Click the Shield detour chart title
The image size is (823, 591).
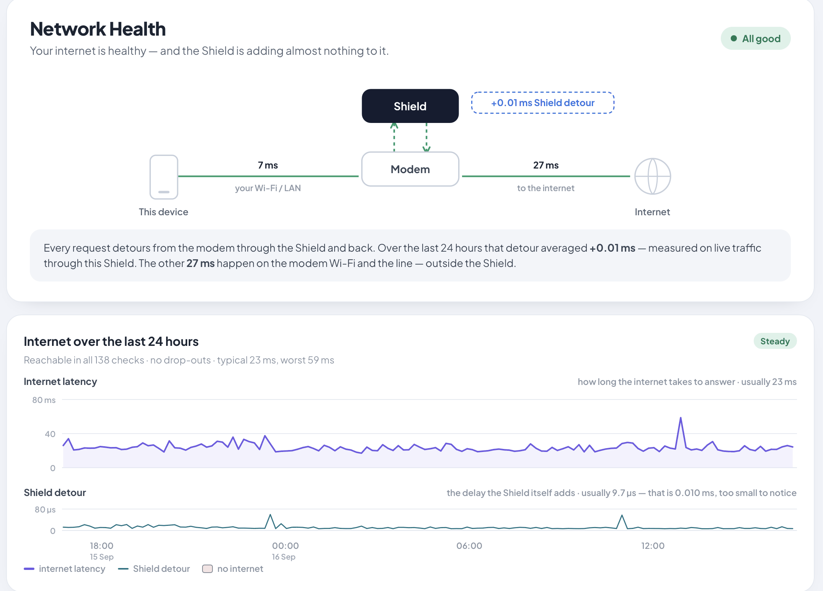(55, 493)
